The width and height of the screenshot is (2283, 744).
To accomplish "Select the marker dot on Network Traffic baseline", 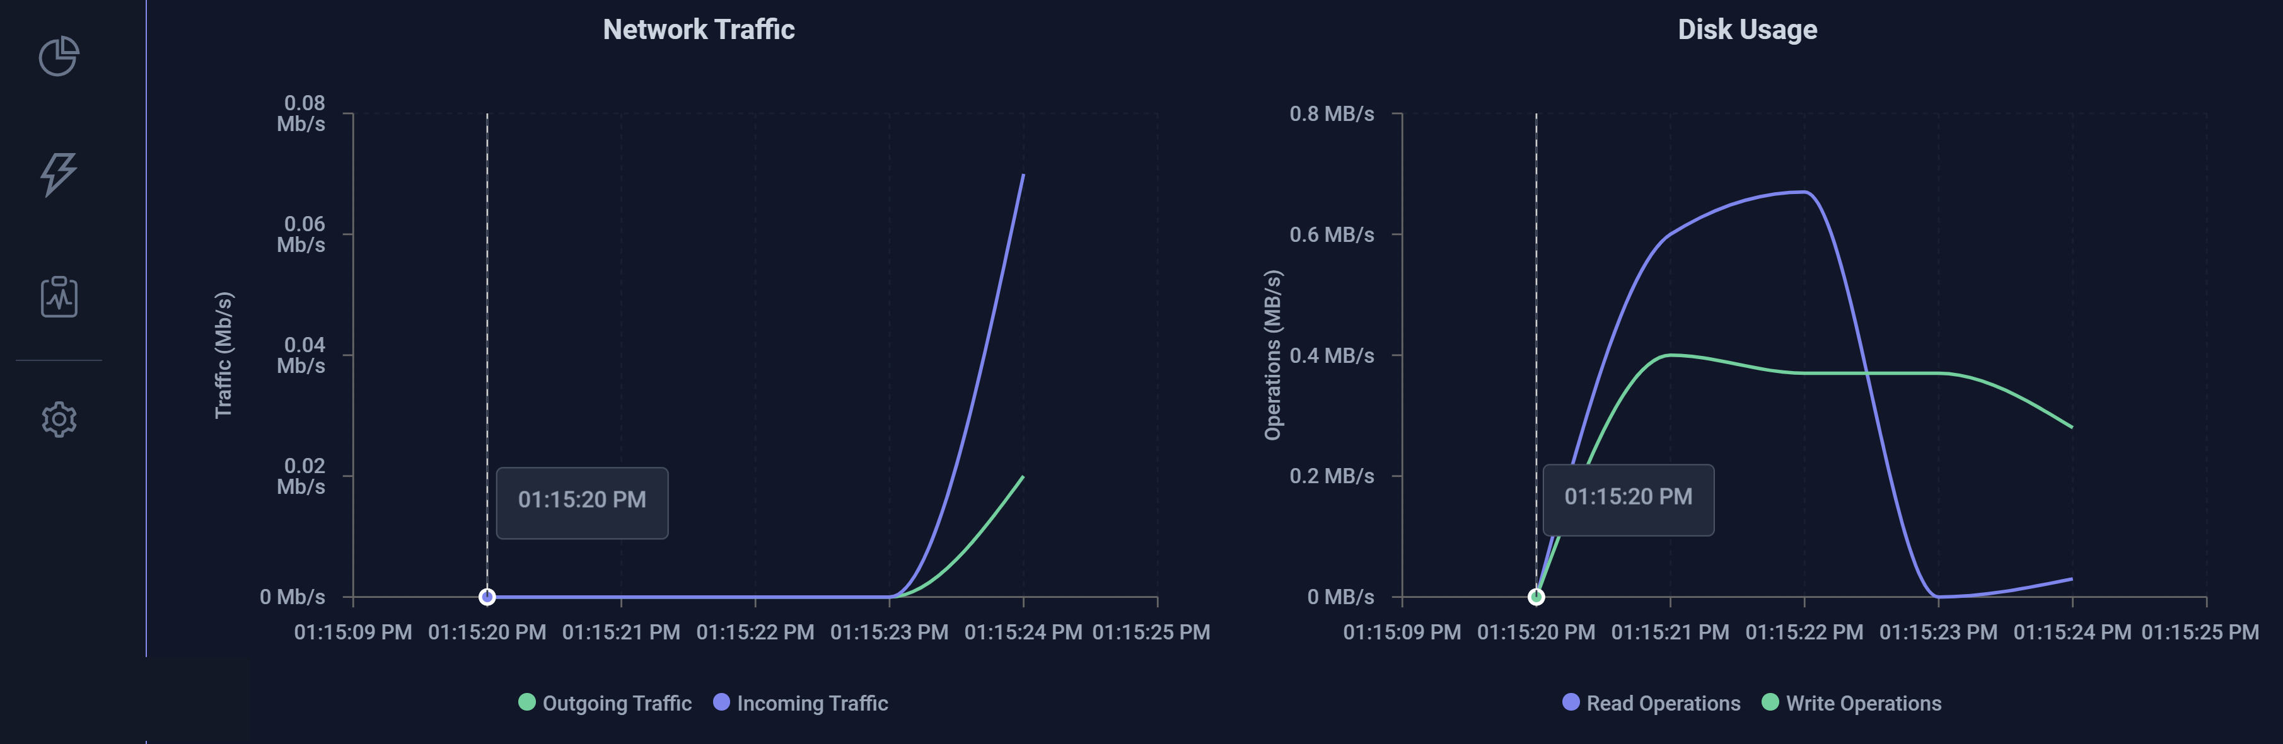I will pyautogui.click(x=487, y=597).
